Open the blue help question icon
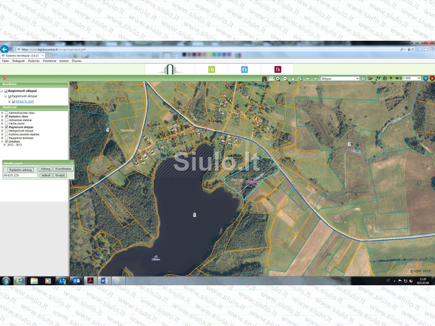Screen dimensions: 435x326 coord(426,78)
